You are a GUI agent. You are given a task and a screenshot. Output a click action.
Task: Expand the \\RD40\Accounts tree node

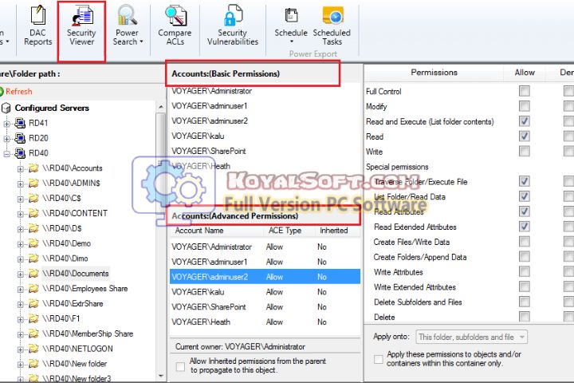pos(21,169)
